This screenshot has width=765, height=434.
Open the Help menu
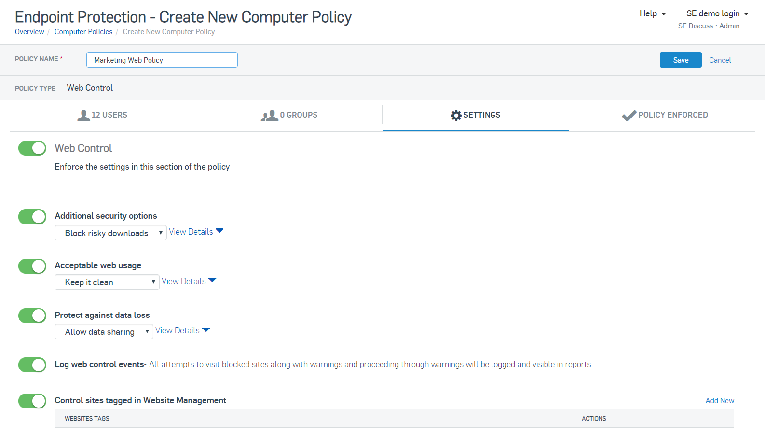point(652,14)
